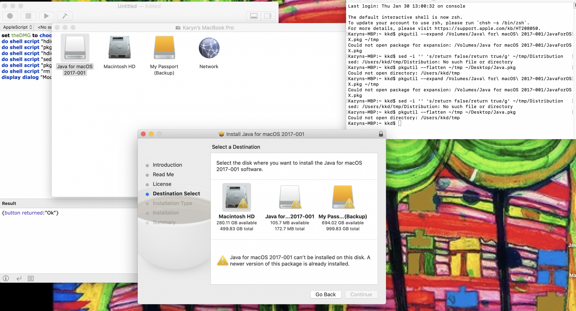Click the package icon in installer title
The image size is (576, 311).
tap(221, 134)
